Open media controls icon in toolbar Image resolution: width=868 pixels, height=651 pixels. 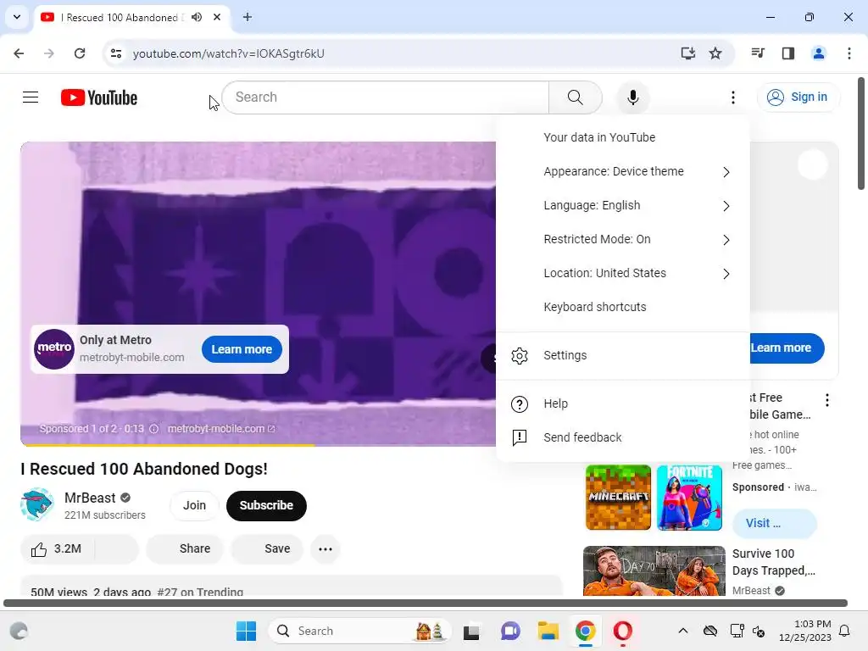point(758,53)
